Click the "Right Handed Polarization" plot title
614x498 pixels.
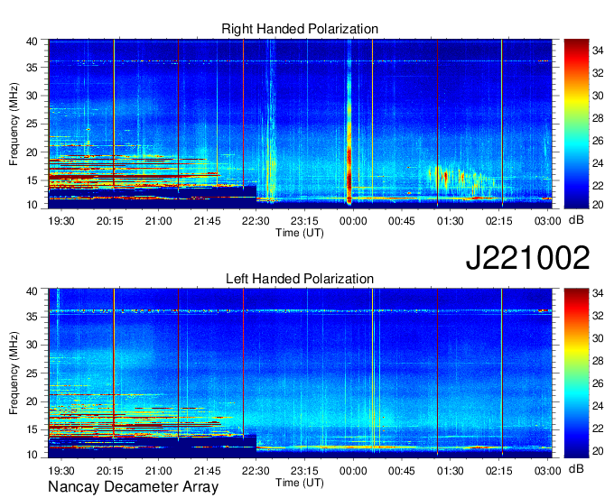tap(300, 29)
